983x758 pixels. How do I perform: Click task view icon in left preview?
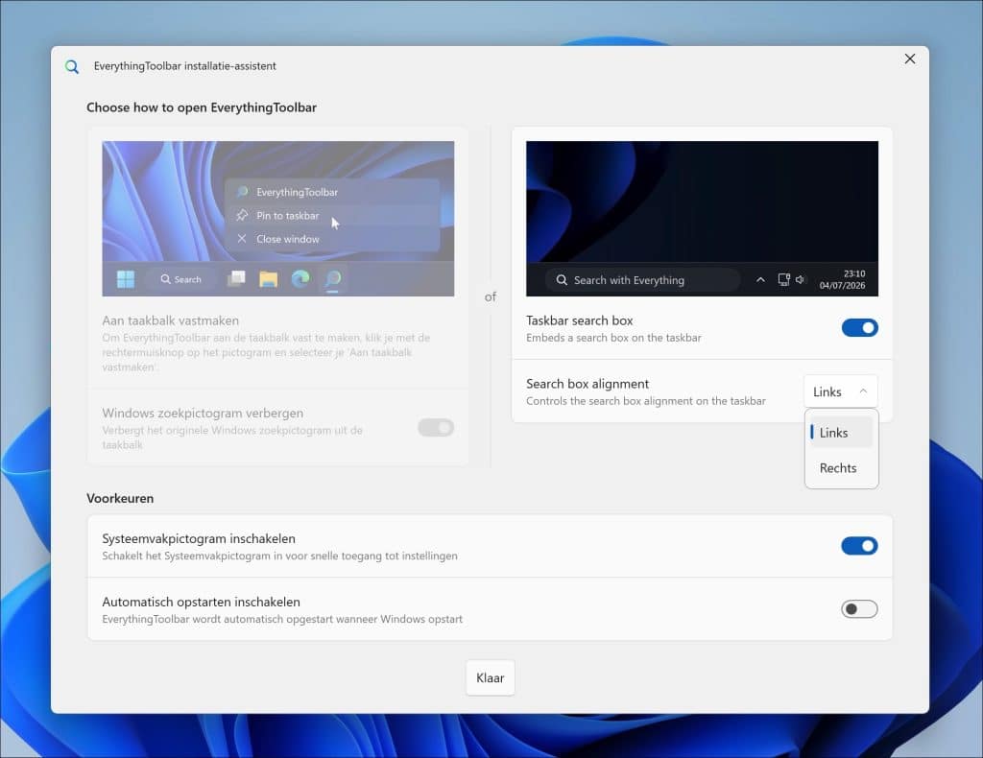[x=236, y=279]
